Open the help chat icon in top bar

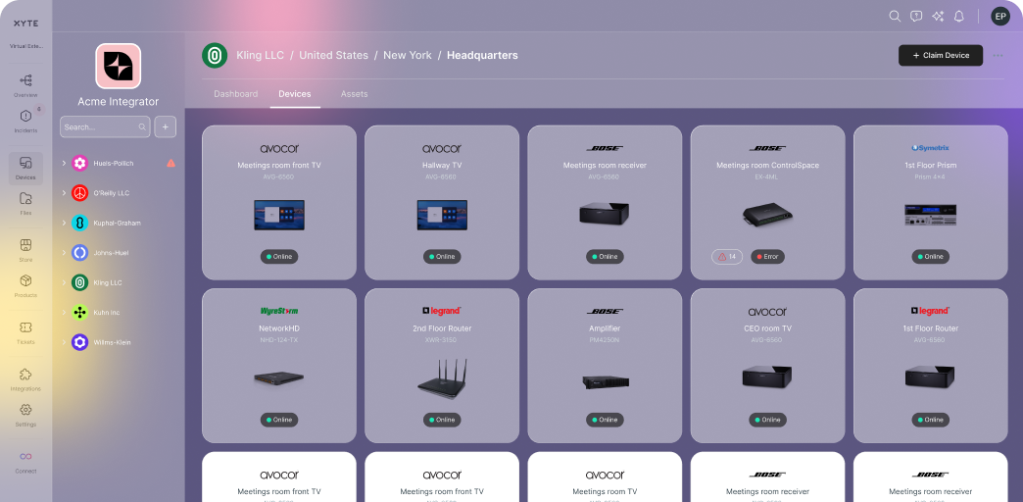(916, 17)
